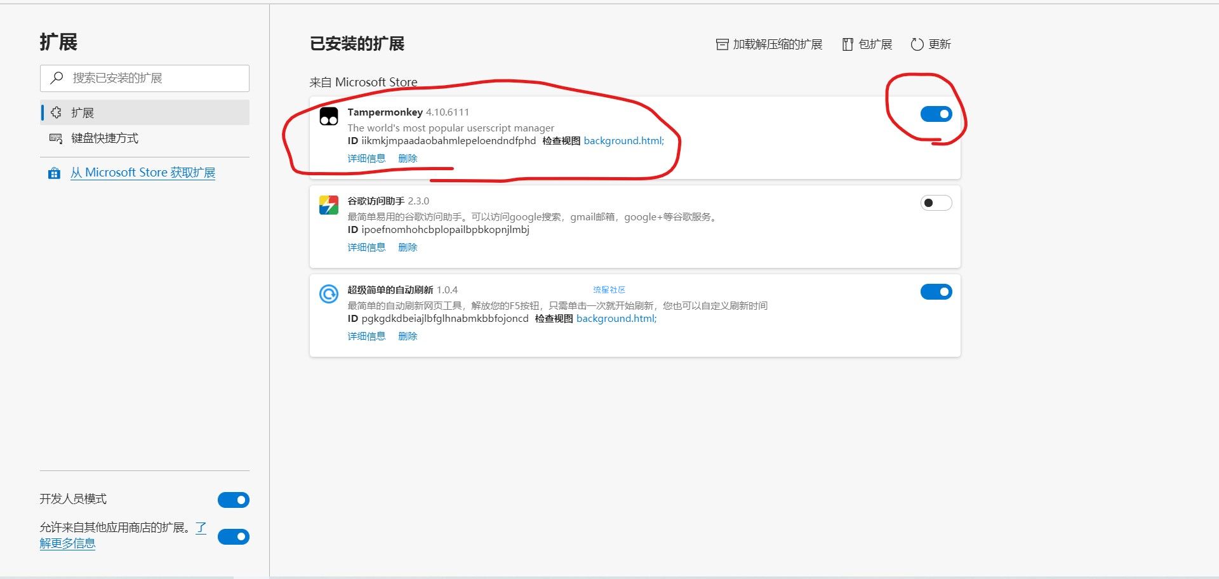The image size is (1219, 579).
Task: Enable the 谷歌访问助手 extension toggle
Action: [936, 203]
